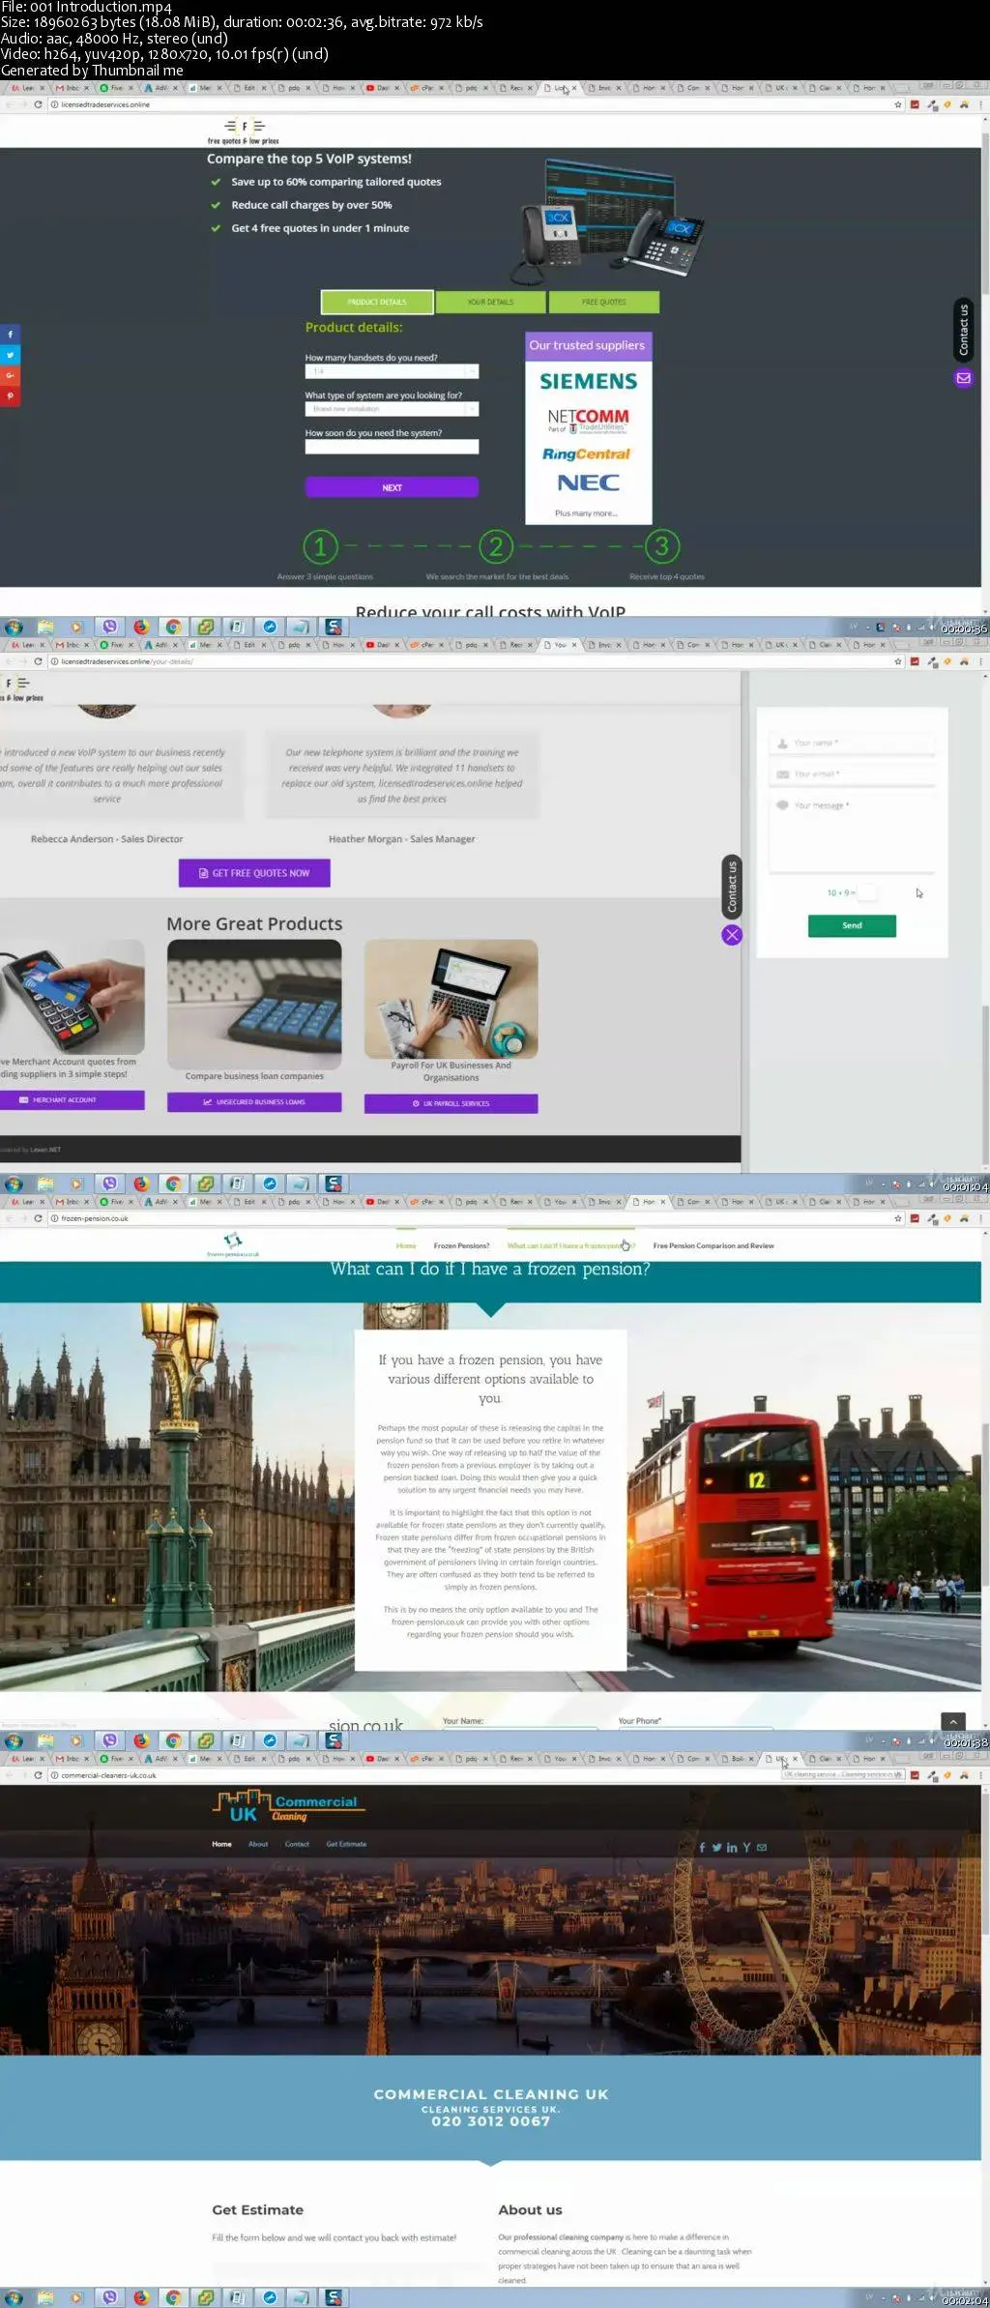The image size is (990, 2308).
Task: Click Start button in taskbar below VoIP frame
Action: click(14, 628)
